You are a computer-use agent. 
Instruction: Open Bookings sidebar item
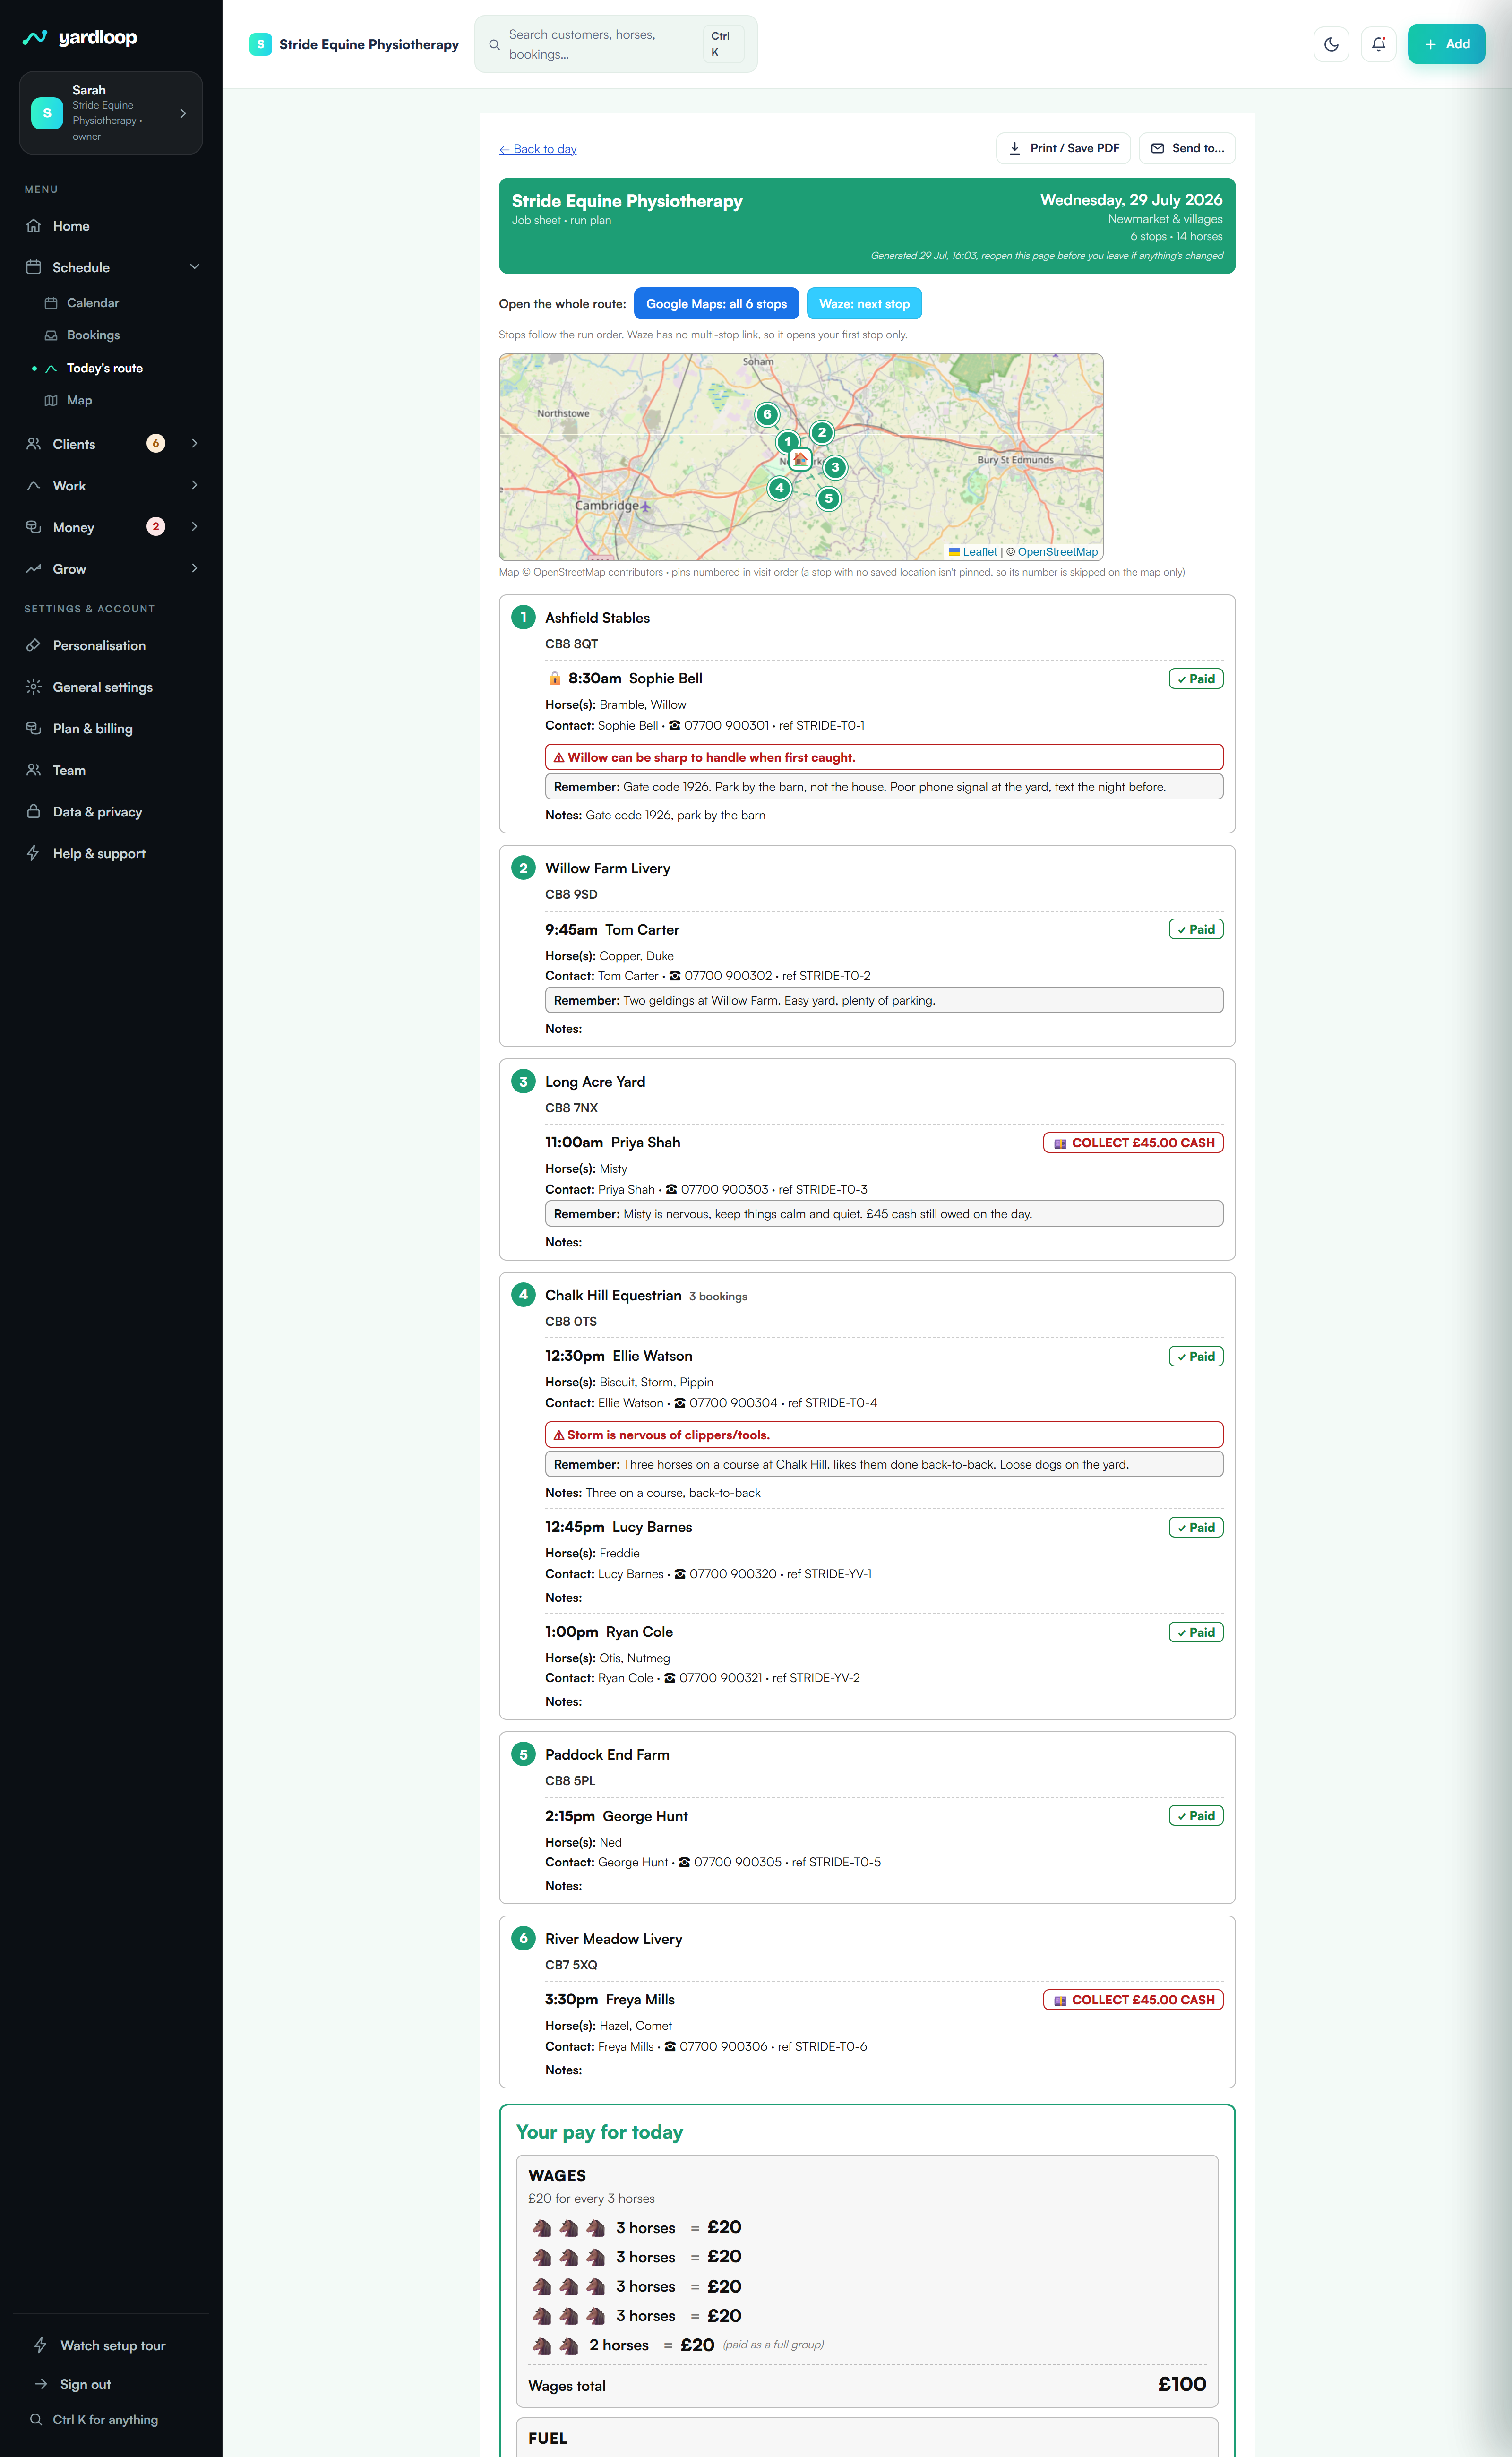(x=92, y=335)
